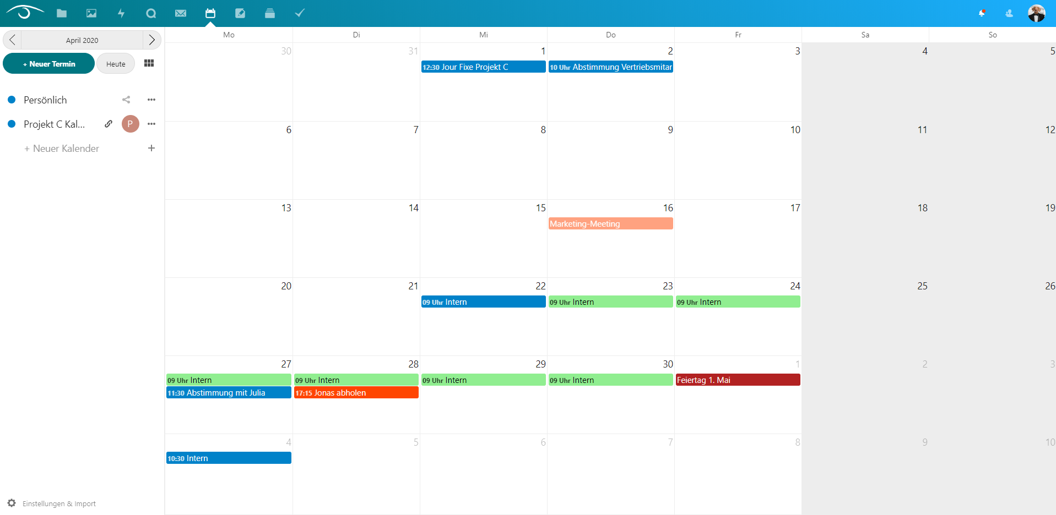This screenshot has height=515, width=1056.
Task: Open 10:30 Intern event on May 4
Action: [229, 458]
